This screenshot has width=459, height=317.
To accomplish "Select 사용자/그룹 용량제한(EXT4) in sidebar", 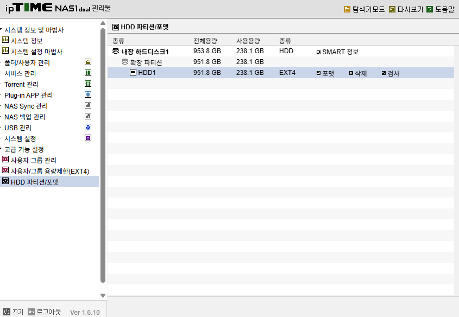I will tap(50, 171).
